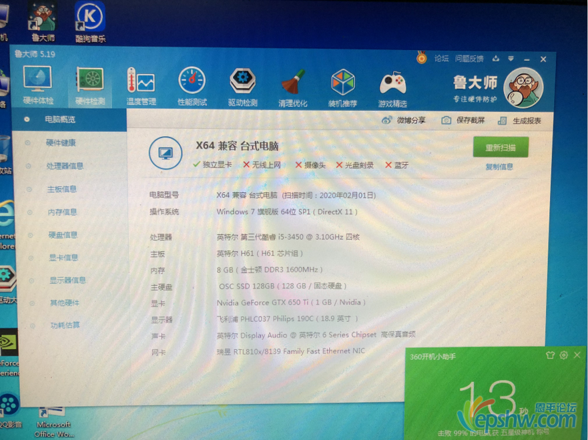The image size is (588, 440).
Task: Open 驱动检测 driver detection
Action: point(243,87)
